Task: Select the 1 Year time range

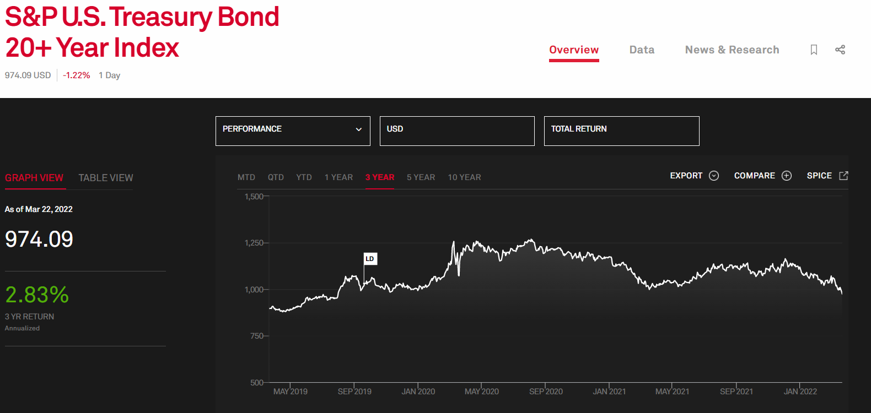Action: click(x=338, y=177)
